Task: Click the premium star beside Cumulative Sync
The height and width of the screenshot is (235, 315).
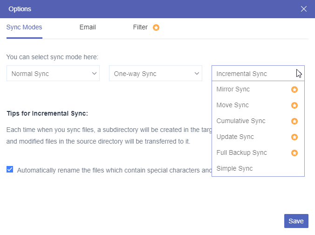Action: click(x=294, y=121)
